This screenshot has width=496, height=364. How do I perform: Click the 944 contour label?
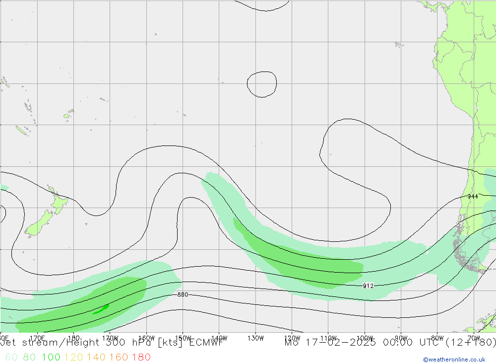click(x=473, y=197)
